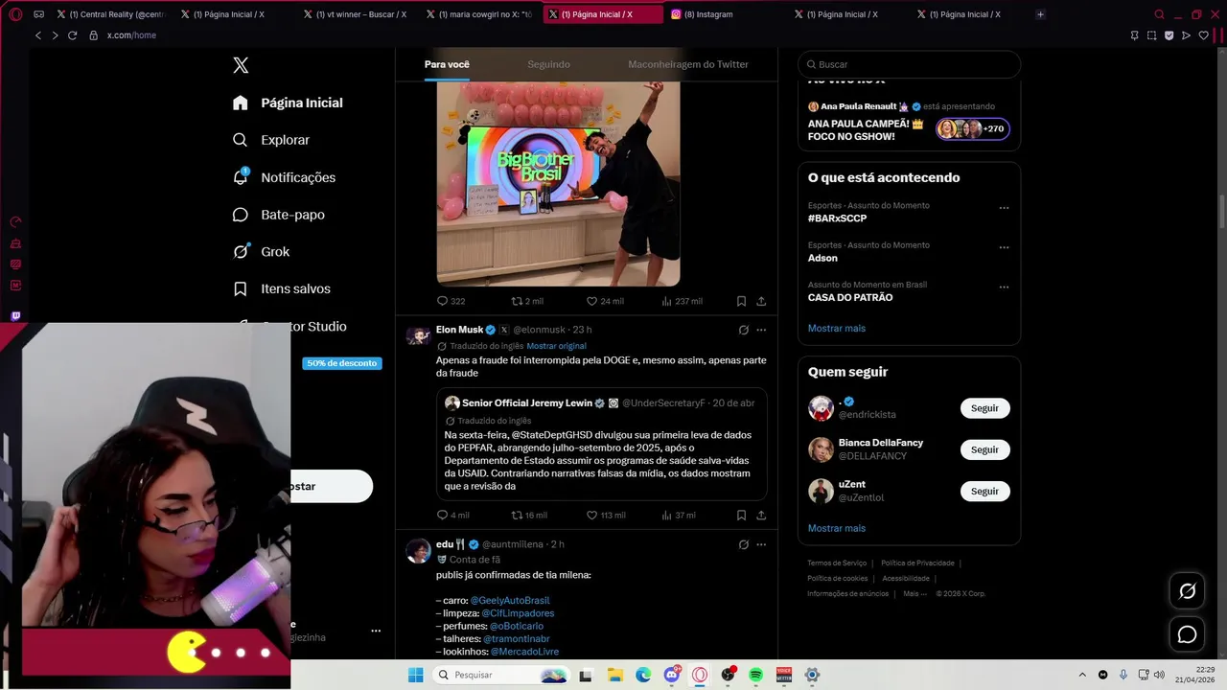Show more follow suggestions Mostrar mais
1227x690 pixels.
click(x=836, y=528)
